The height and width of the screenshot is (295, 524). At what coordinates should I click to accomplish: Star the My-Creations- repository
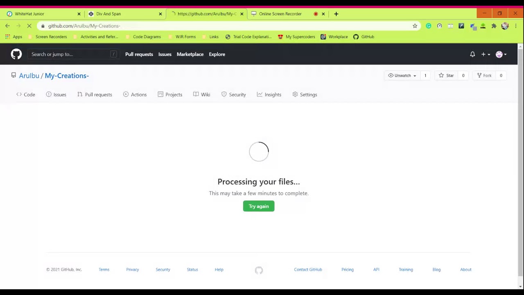click(x=446, y=75)
